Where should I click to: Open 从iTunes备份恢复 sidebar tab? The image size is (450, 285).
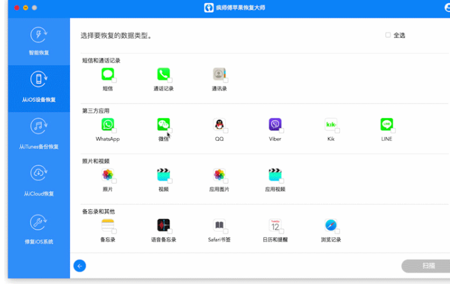(x=39, y=135)
